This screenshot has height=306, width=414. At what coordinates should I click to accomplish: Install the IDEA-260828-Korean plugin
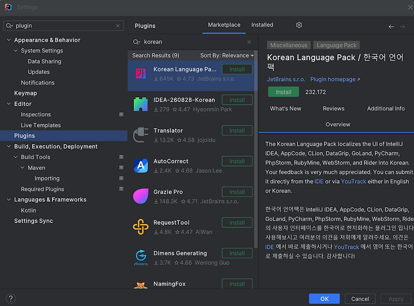tap(237, 100)
